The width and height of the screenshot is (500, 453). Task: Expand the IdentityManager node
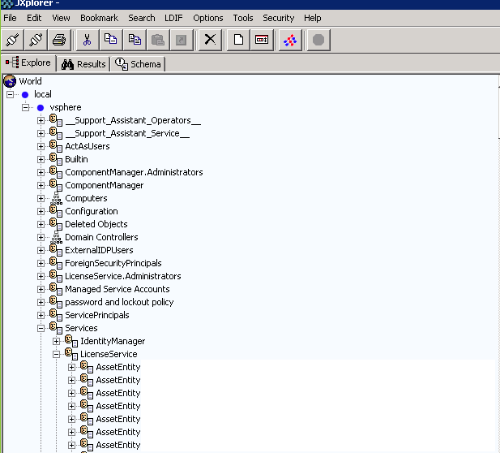(56, 342)
